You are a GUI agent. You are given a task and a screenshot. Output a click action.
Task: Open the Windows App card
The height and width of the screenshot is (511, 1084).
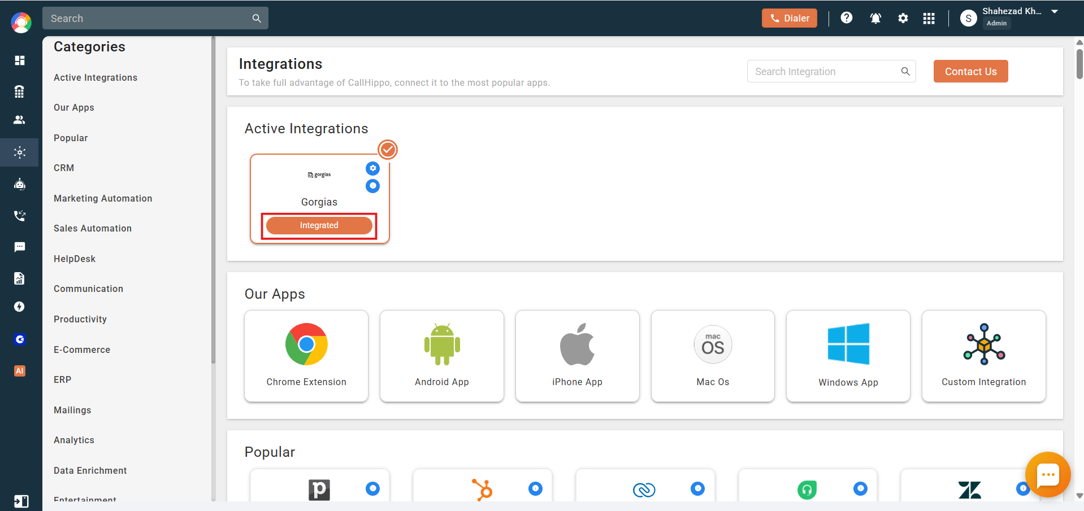click(x=848, y=356)
